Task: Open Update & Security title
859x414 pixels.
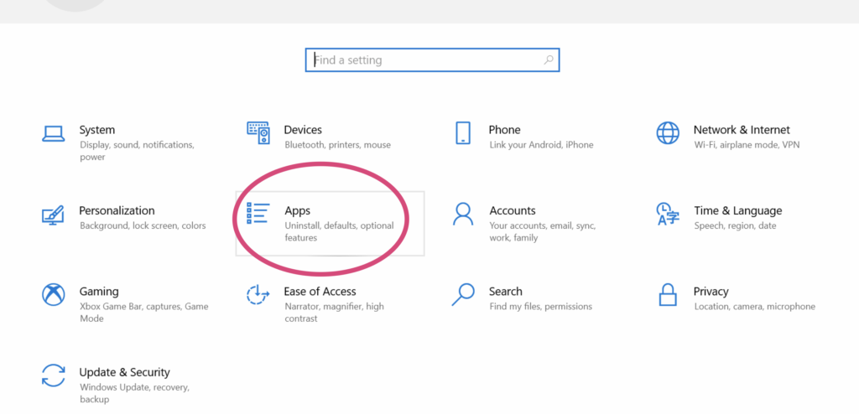Action: [124, 372]
